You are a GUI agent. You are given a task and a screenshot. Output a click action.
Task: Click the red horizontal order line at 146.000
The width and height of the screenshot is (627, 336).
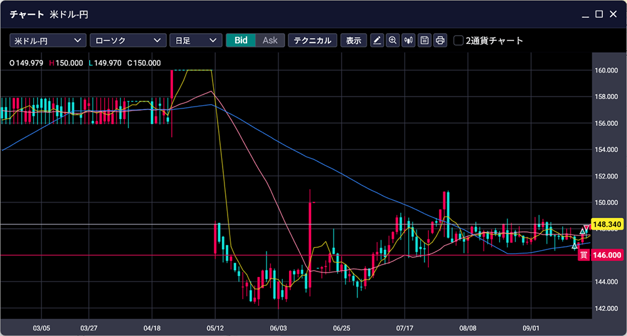point(125,255)
